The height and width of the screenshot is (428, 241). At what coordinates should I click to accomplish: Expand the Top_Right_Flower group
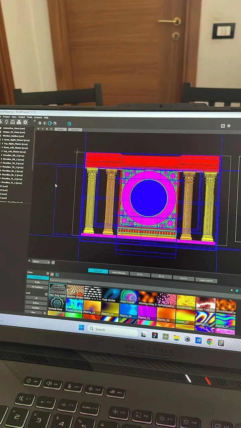point(2,144)
